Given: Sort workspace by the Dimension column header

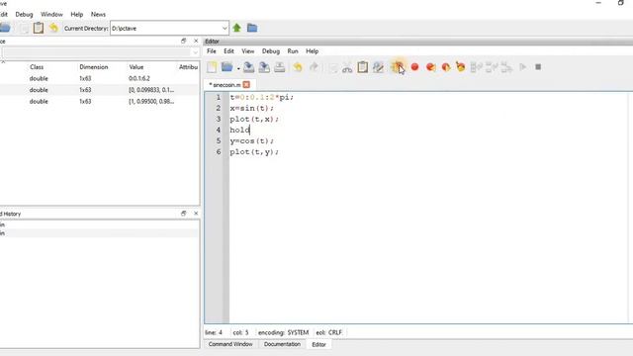Looking at the screenshot, I should click(x=94, y=67).
